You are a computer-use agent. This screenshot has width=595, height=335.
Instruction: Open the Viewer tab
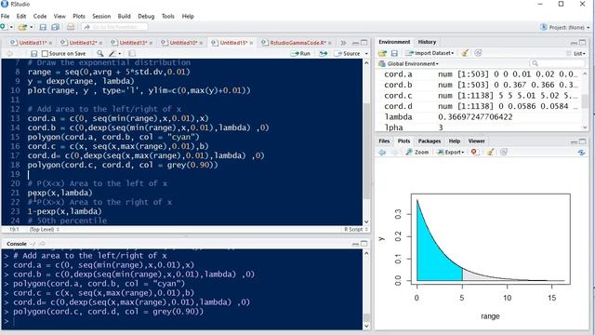(476, 141)
